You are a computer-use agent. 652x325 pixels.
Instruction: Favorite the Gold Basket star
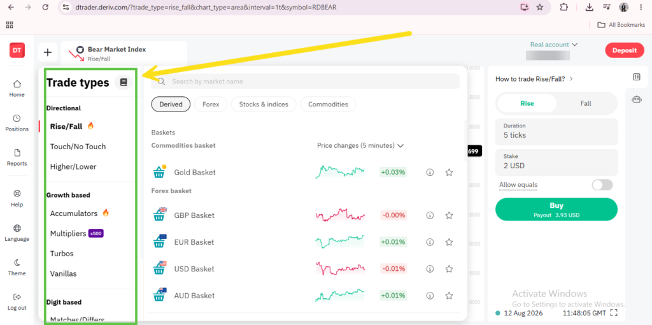coord(449,172)
